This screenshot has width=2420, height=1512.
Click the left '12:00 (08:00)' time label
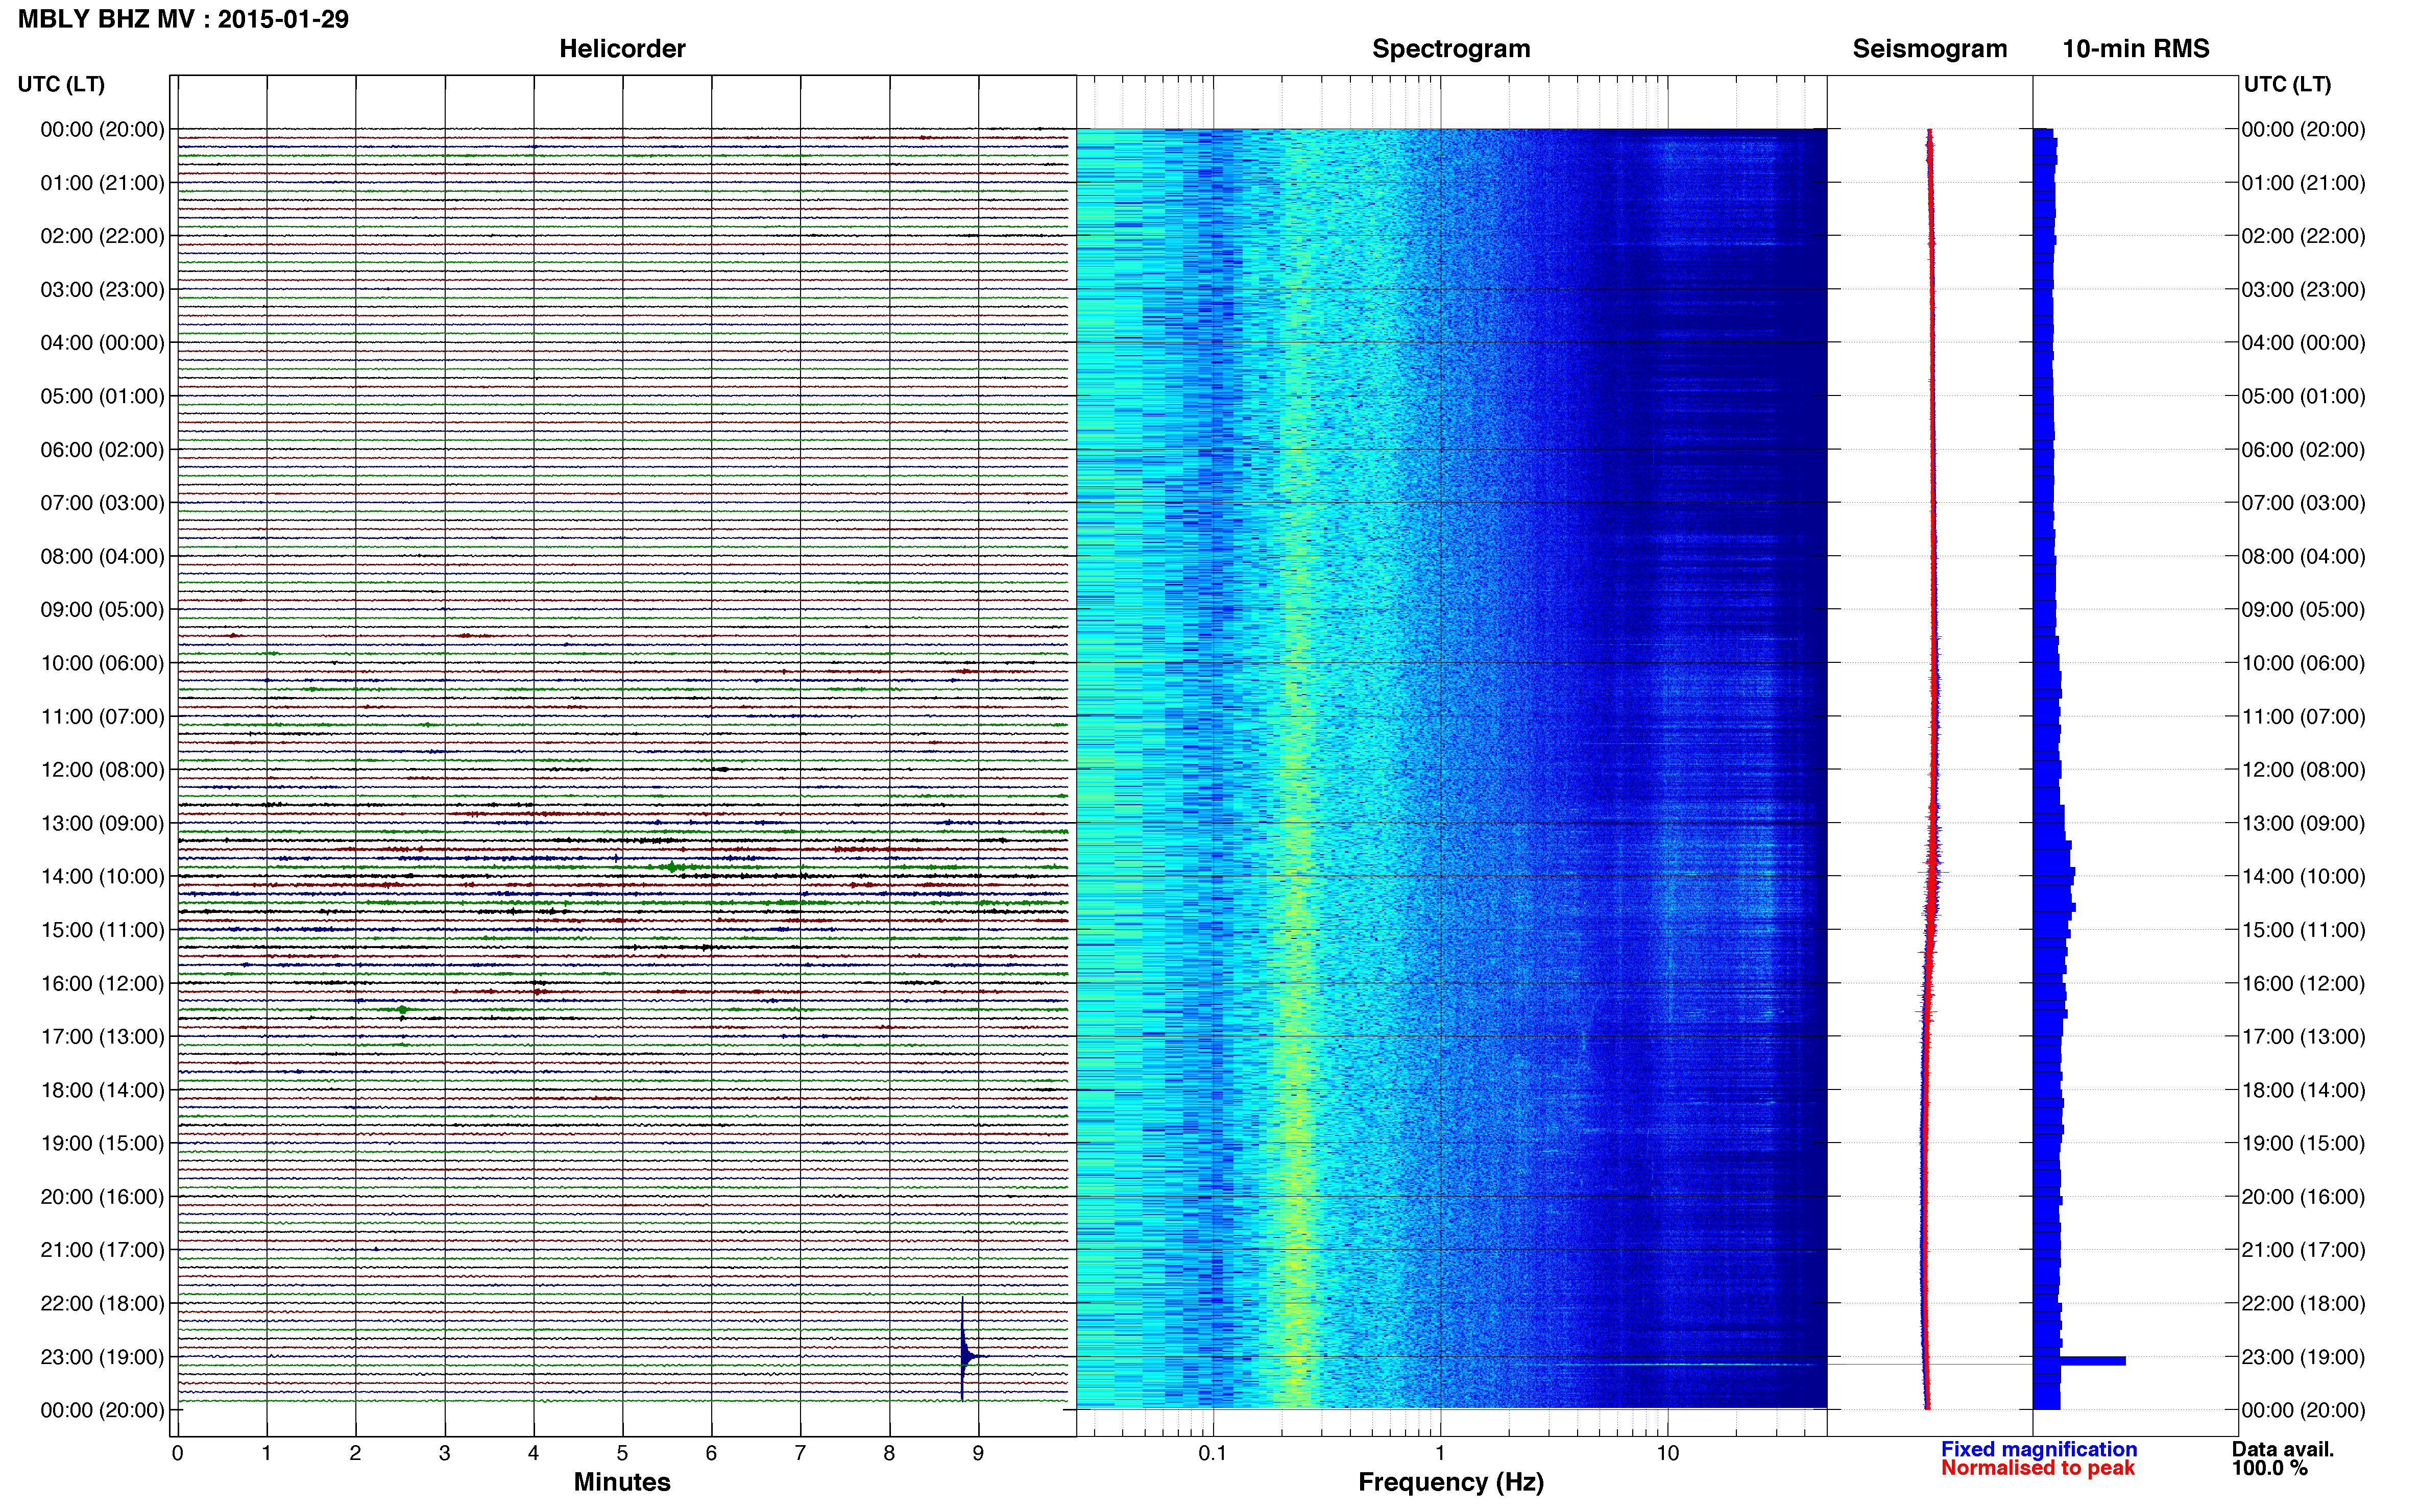pyautogui.click(x=102, y=770)
